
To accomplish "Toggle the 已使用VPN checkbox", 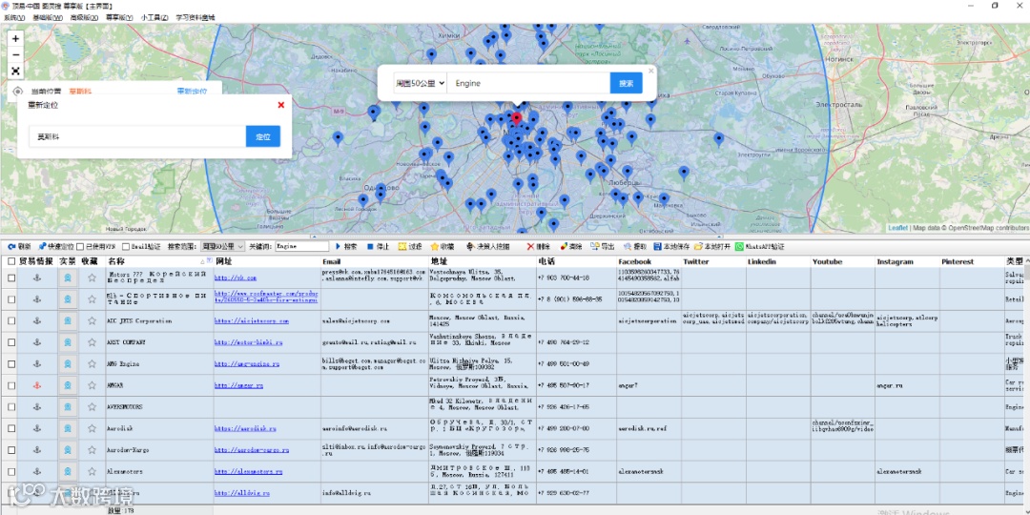I will (x=80, y=247).
